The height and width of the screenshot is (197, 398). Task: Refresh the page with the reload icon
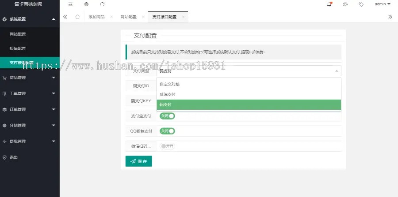(102, 4)
